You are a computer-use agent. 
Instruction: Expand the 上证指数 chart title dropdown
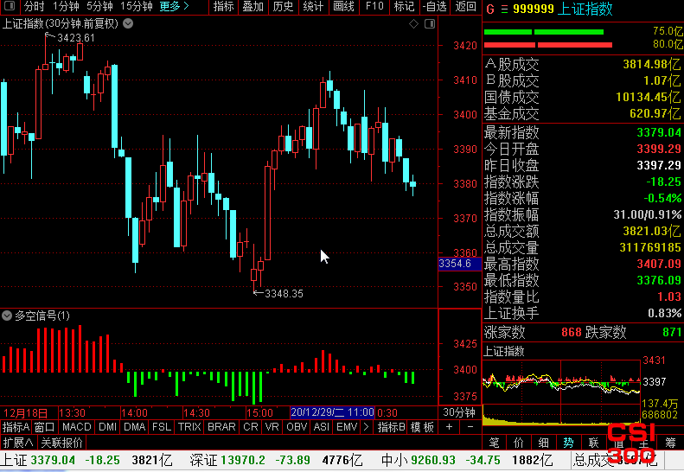click(x=128, y=23)
